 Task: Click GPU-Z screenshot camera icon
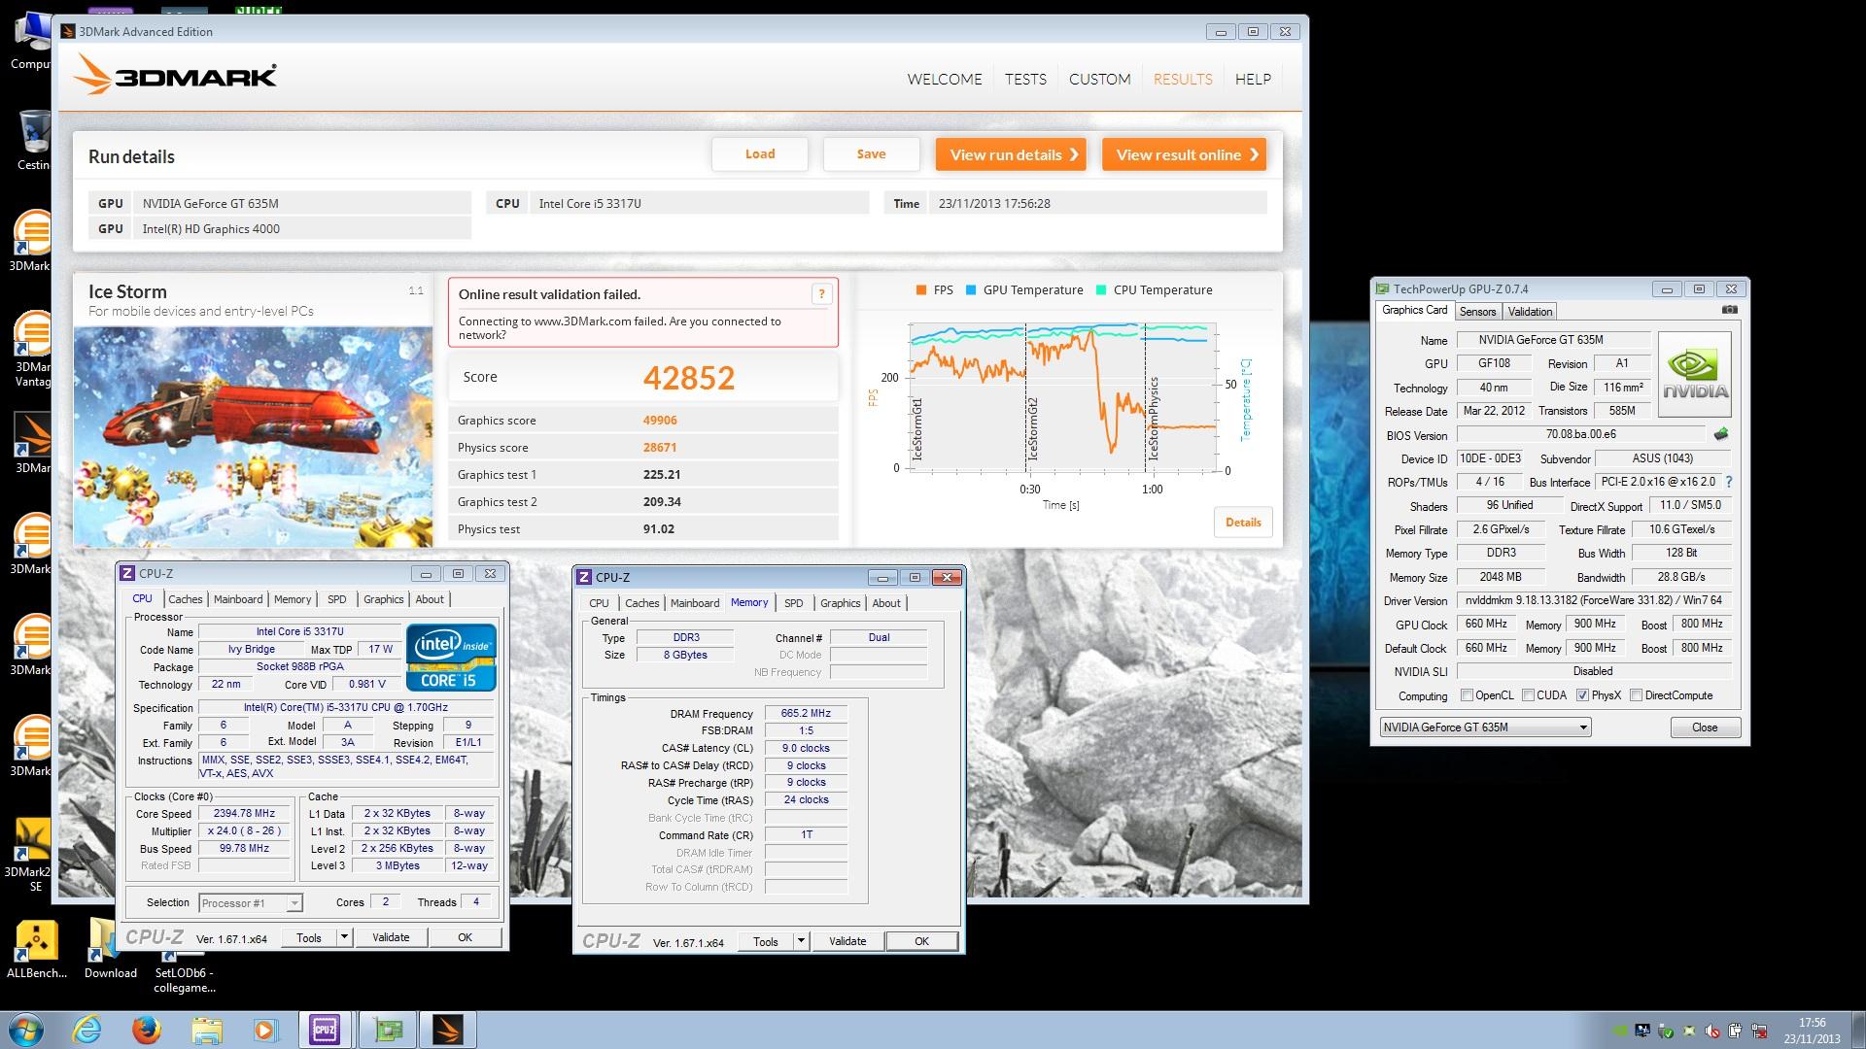(1730, 310)
